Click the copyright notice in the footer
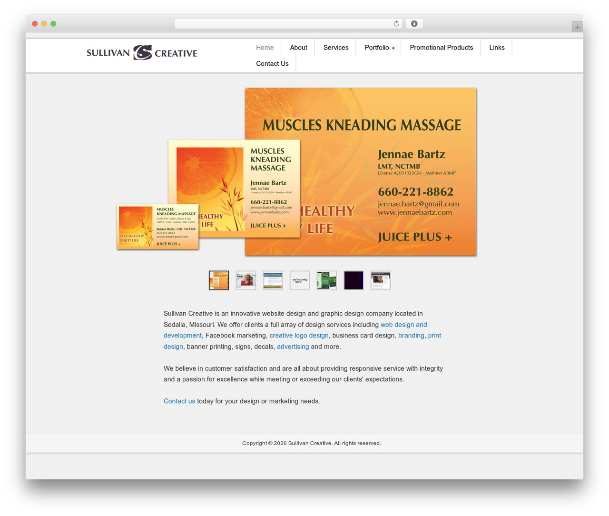Viewport: 609px width, 516px height. coord(312,443)
